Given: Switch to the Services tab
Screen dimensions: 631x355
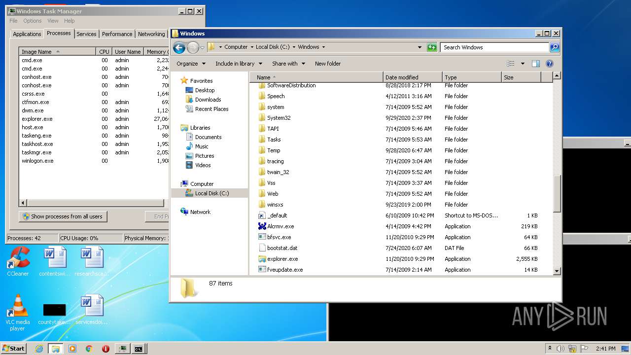Looking at the screenshot, I should tap(86, 34).
